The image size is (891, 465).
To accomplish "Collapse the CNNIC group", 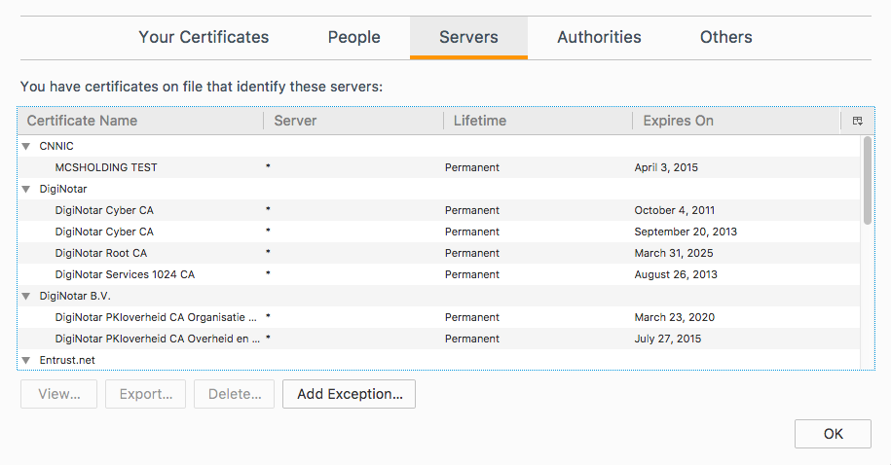I will (26, 147).
